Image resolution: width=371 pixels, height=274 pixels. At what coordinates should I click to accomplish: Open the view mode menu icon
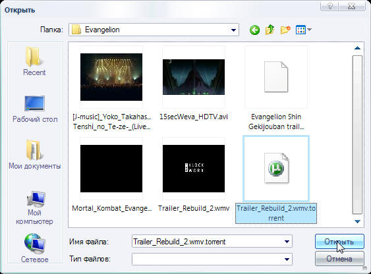pos(300,30)
